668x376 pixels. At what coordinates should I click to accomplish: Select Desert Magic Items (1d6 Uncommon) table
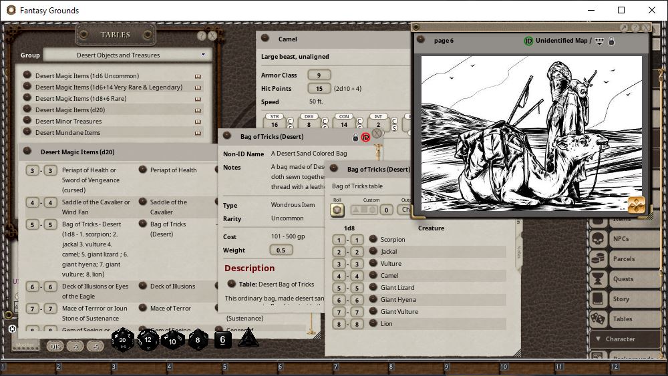coord(87,75)
